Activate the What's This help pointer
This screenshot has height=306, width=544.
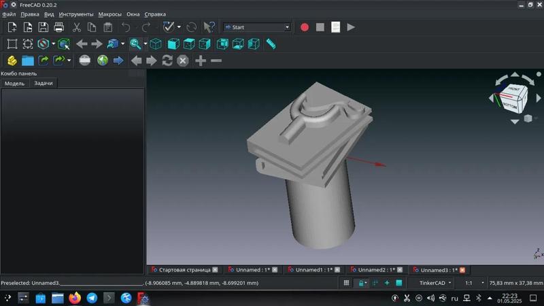tap(209, 27)
